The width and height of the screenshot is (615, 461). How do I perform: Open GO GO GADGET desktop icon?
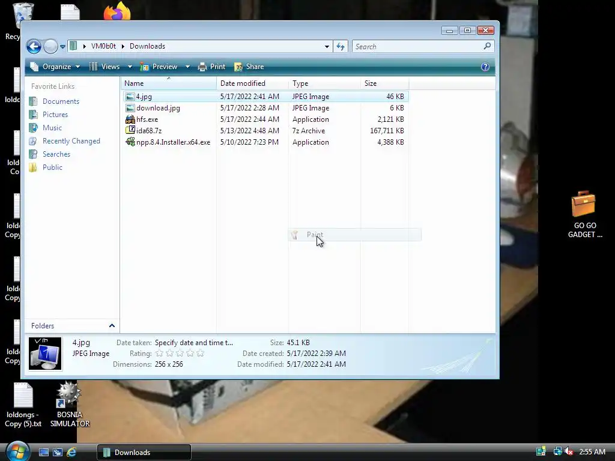click(x=584, y=214)
